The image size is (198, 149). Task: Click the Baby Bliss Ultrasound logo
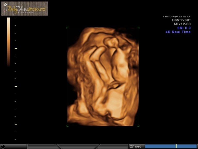(24, 9)
